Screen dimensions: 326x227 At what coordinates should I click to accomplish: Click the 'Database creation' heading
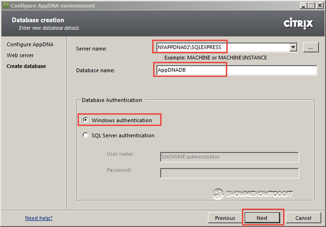[x=38, y=20]
